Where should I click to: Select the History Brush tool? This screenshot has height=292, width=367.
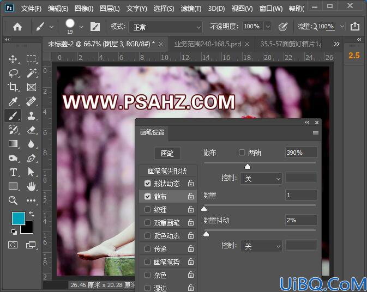point(13,130)
